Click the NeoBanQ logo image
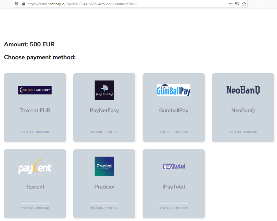Image resolution: width=277 pixels, height=221 pixels. coord(243,90)
